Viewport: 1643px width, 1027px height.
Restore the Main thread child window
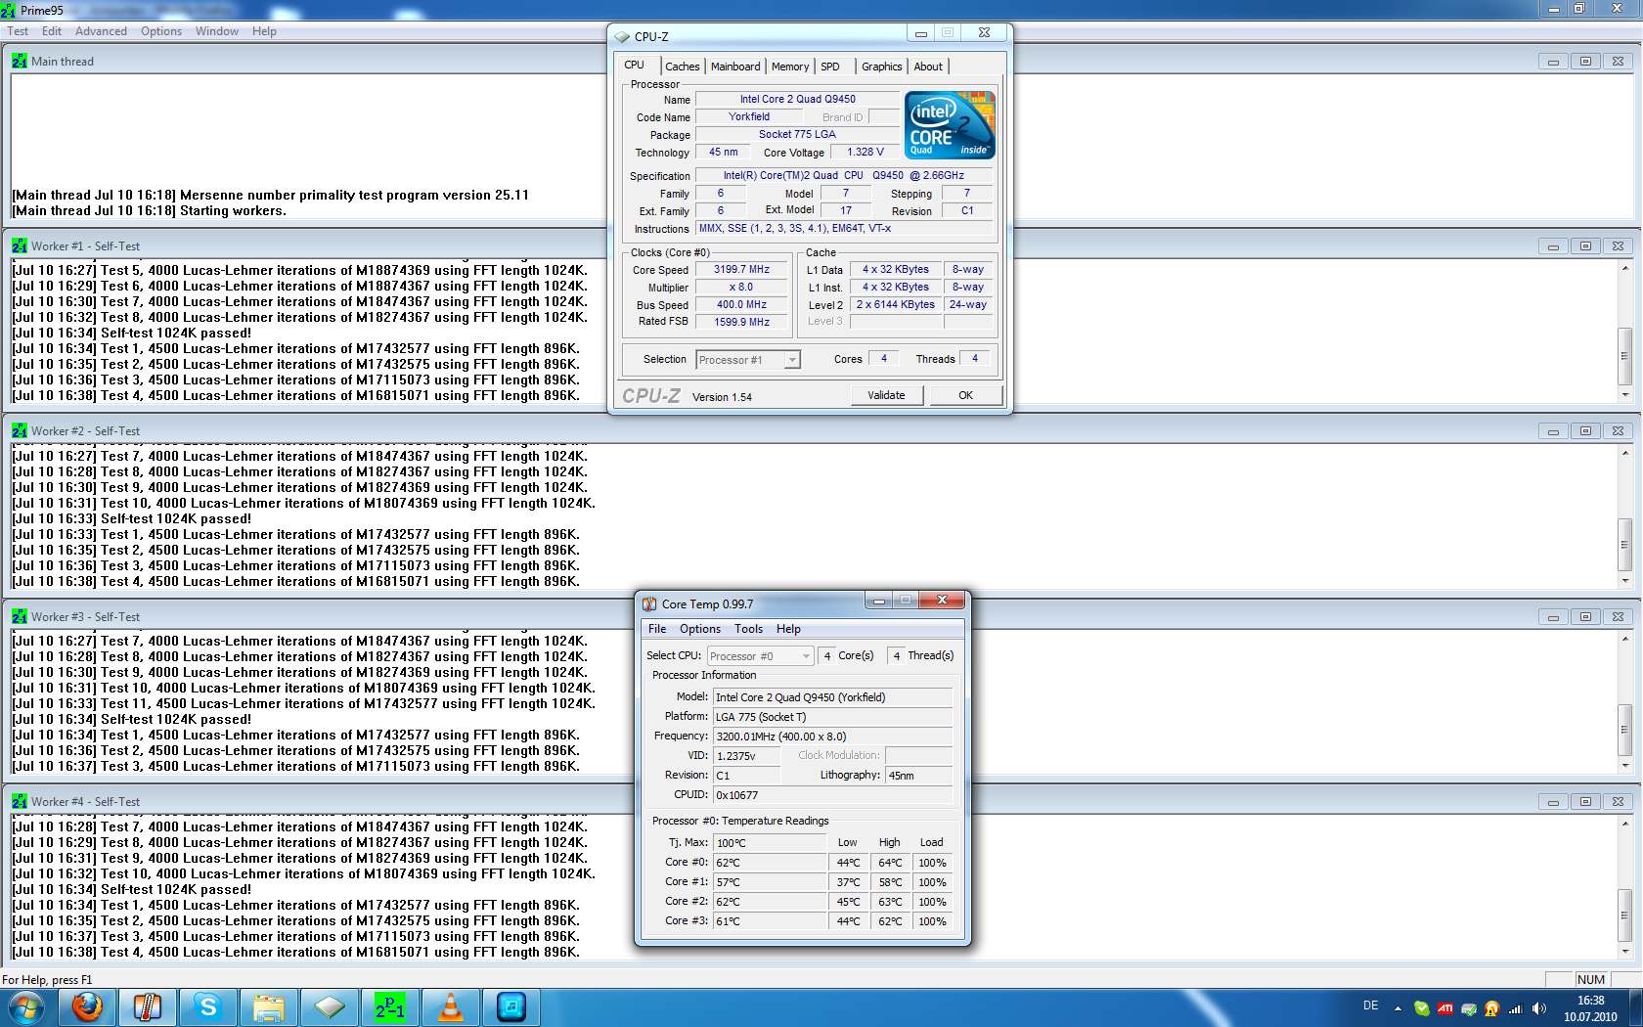pos(1585,61)
